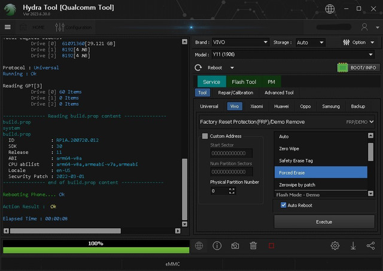This screenshot has height=271, width=383.
Task: Switch to the Service tab
Action: coord(211,81)
